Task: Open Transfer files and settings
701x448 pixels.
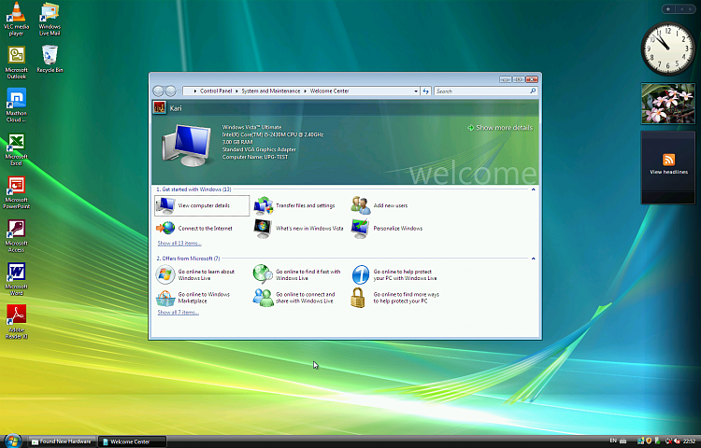Action: coord(294,205)
